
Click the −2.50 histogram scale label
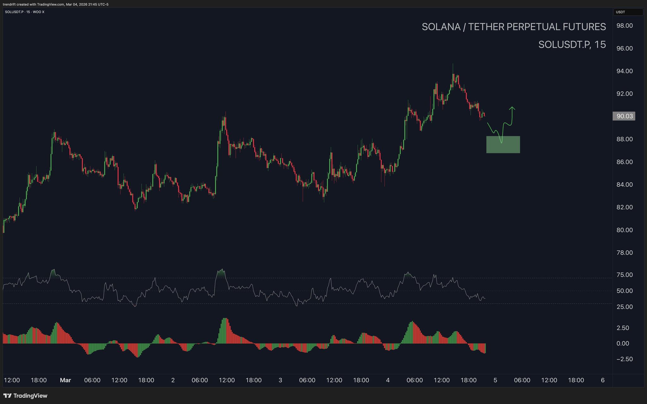625,359
